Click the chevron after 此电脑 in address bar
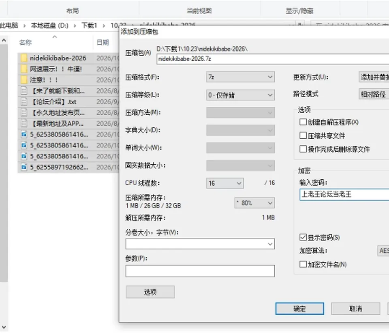Screen dimensions: 389x333 (24, 26)
